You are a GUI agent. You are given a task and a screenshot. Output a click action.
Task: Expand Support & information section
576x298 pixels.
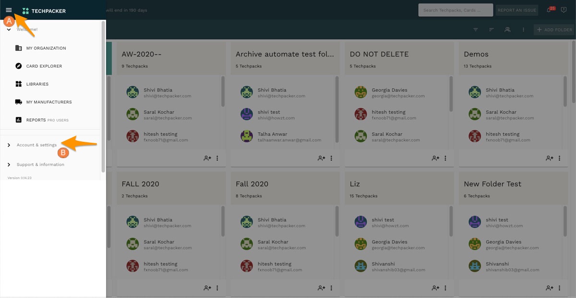pos(40,165)
